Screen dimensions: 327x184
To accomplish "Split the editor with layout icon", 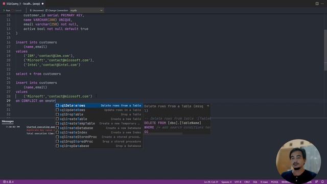I will [317, 4].
